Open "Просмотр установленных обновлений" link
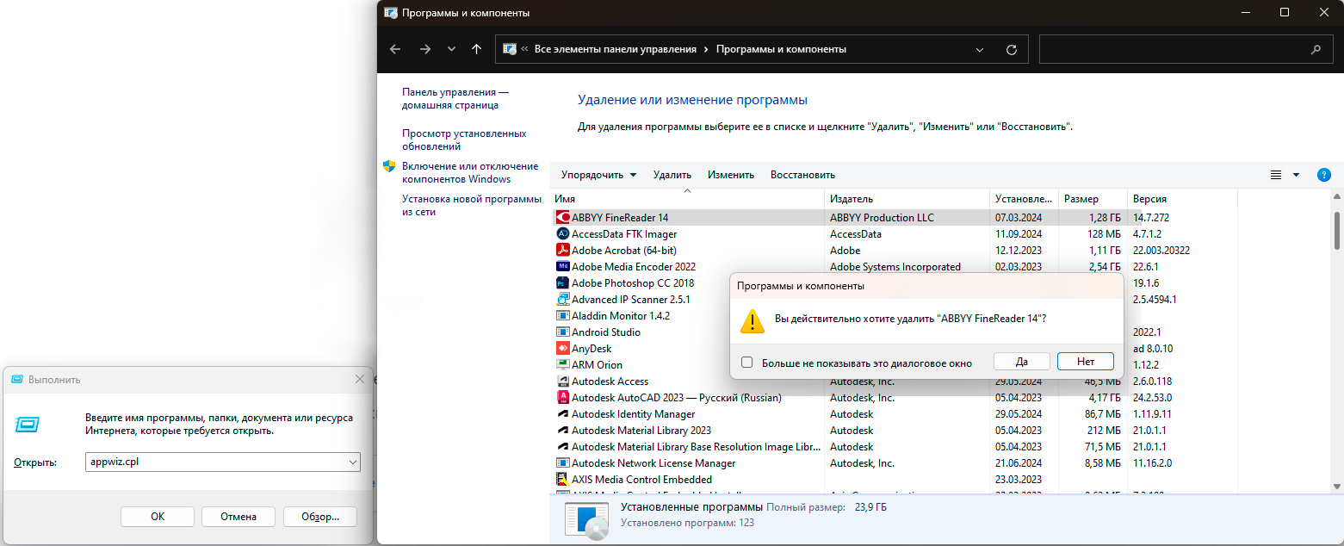Image resolution: width=1344 pixels, height=546 pixels. click(464, 140)
